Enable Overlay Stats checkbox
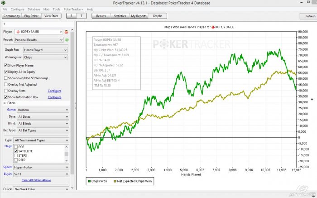Viewport: 317px width, 198px height. 6,91
